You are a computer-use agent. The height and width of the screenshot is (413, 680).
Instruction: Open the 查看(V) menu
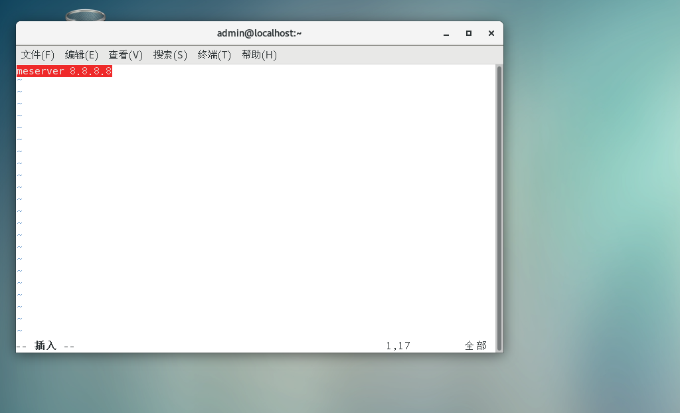(x=126, y=55)
